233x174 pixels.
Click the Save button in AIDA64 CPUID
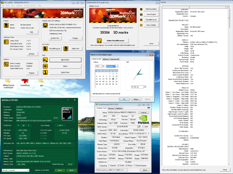60,170
